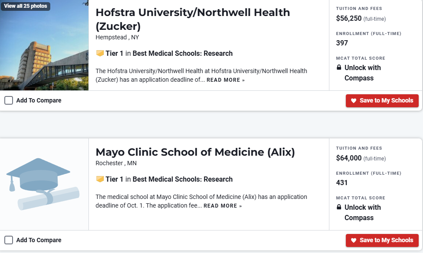Screen dimensions: 423x253
Task: Open Mayo Clinic School of Medicine (Alix) page
Action: tap(195, 152)
